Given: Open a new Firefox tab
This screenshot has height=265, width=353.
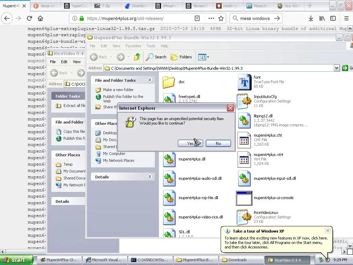Looking at the screenshot, I should [x=310, y=6].
